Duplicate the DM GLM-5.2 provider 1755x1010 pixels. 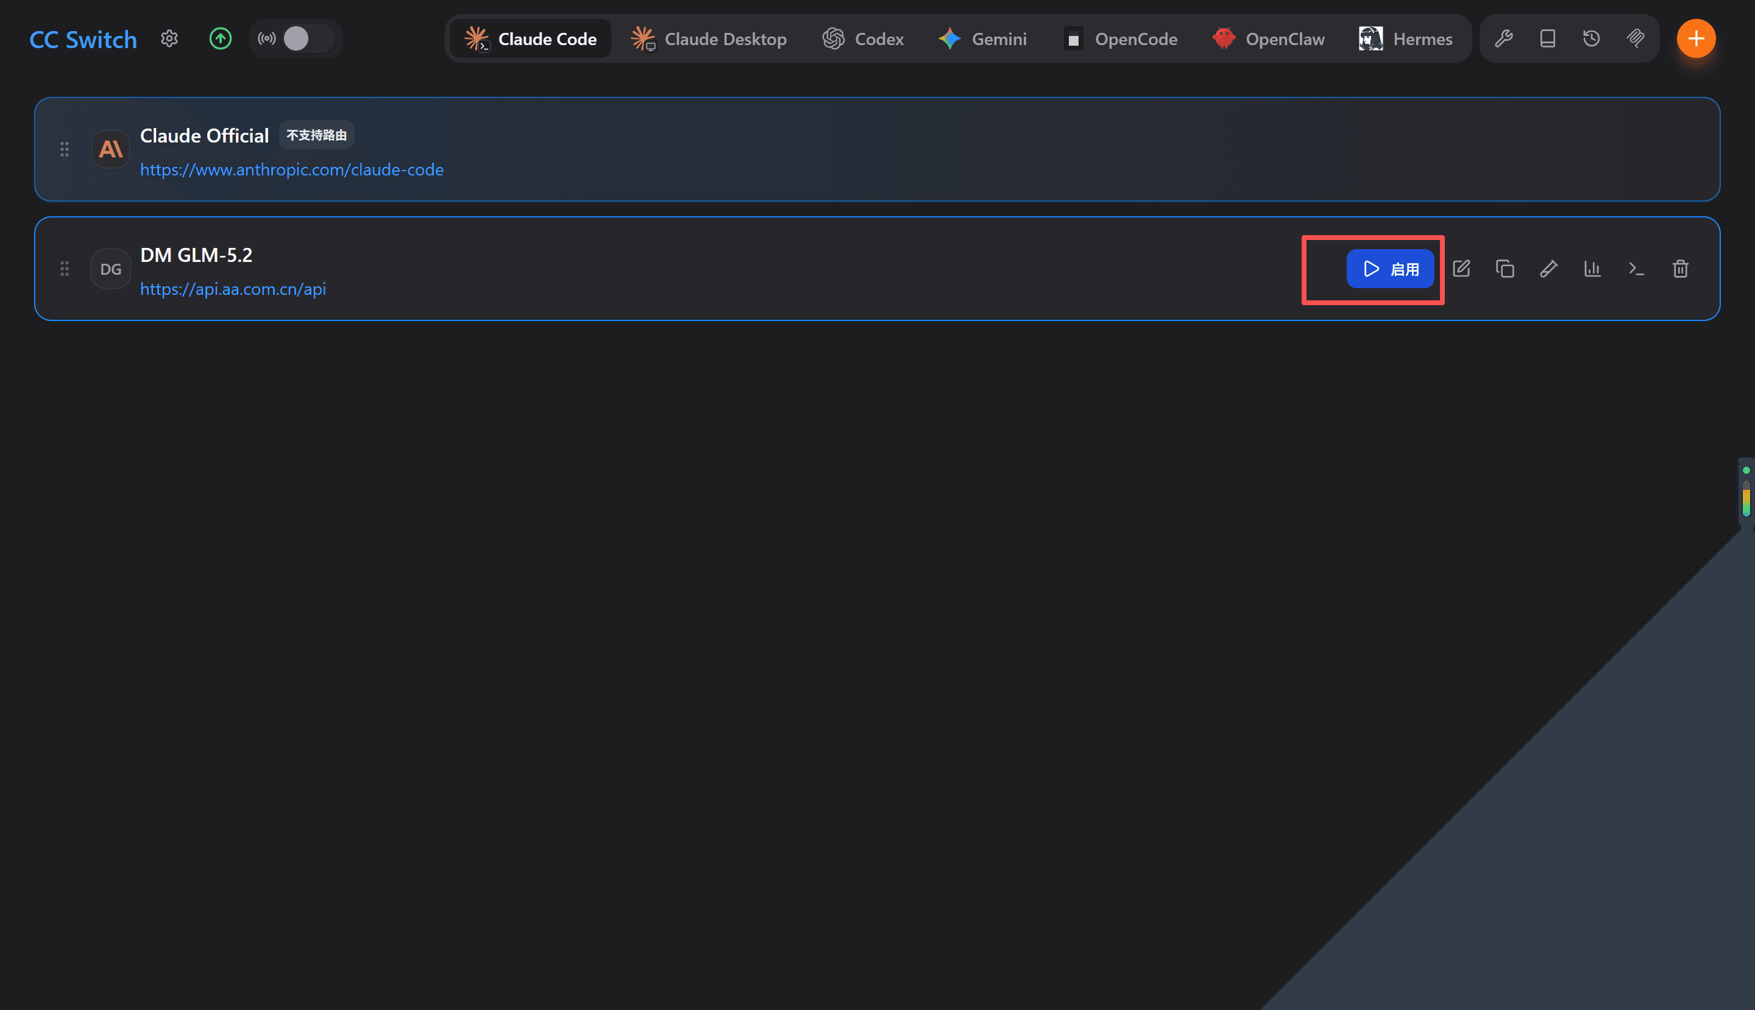[1505, 269]
